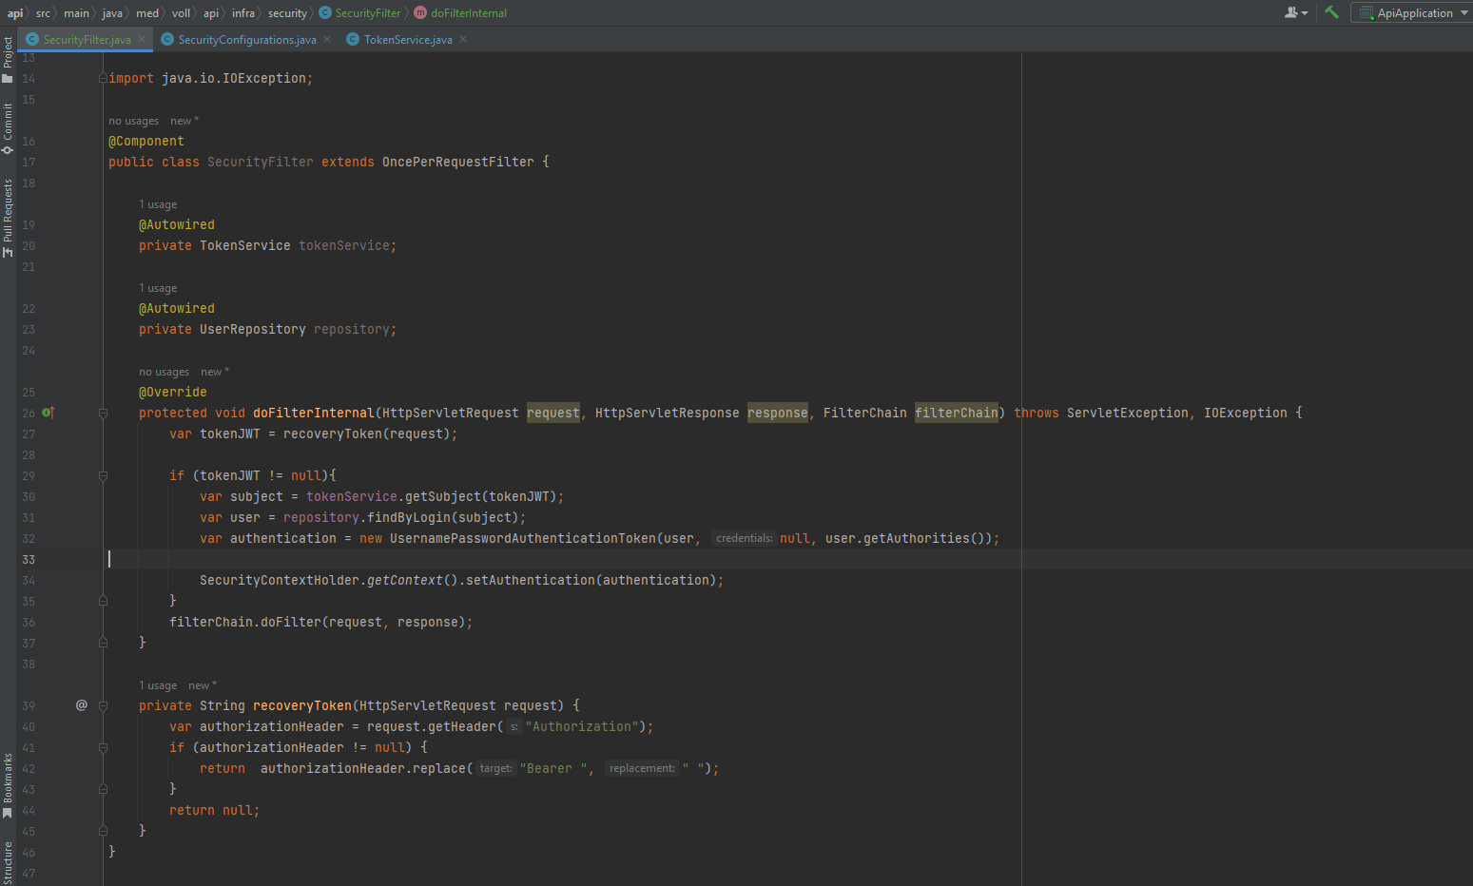Click the @ gutter icon on line 39
The height and width of the screenshot is (886, 1473).
pos(82,705)
